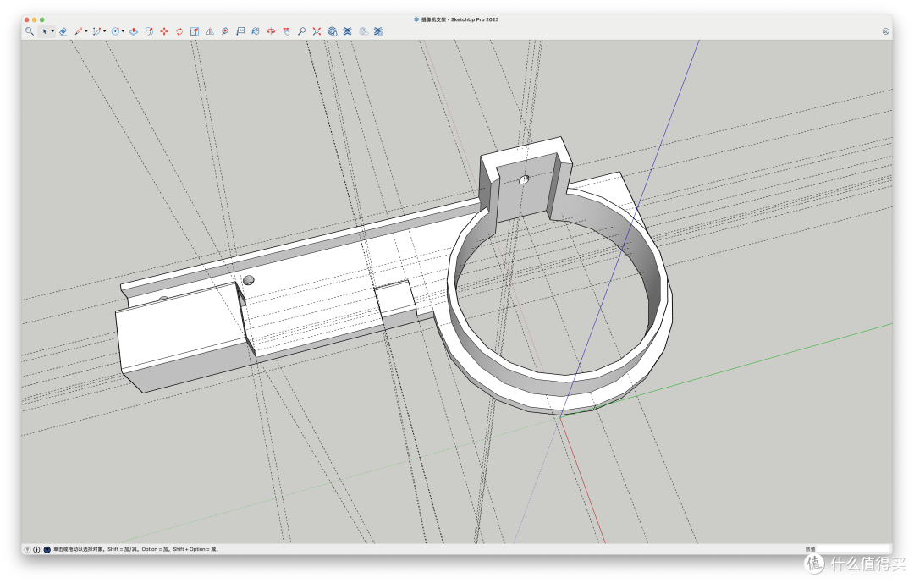Open the user account icon at top right
914x583 pixels.
pos(885,31)
